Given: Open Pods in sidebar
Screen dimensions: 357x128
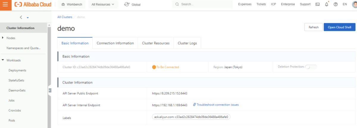Looking at the screenshot, I should (12, 121).
